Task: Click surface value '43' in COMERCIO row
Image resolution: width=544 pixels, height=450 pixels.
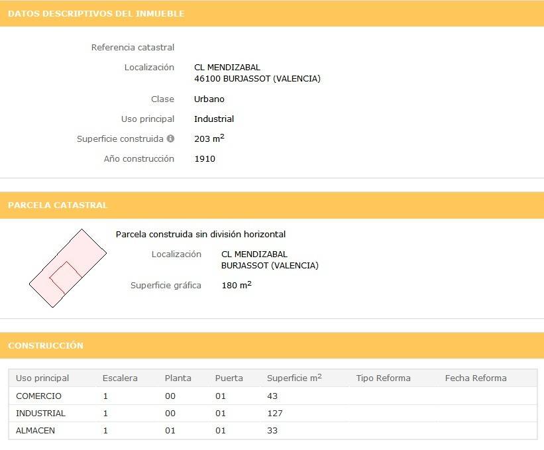Action: pyautogui.click(x=272, y=396)
